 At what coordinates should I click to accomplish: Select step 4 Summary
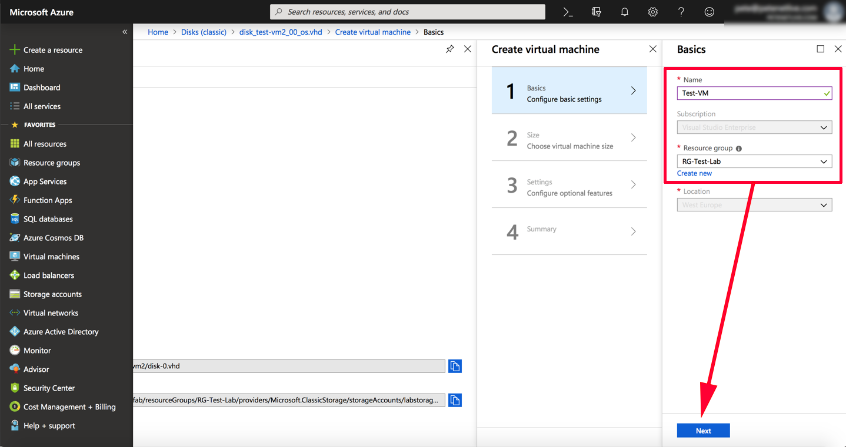pos(569,231)
